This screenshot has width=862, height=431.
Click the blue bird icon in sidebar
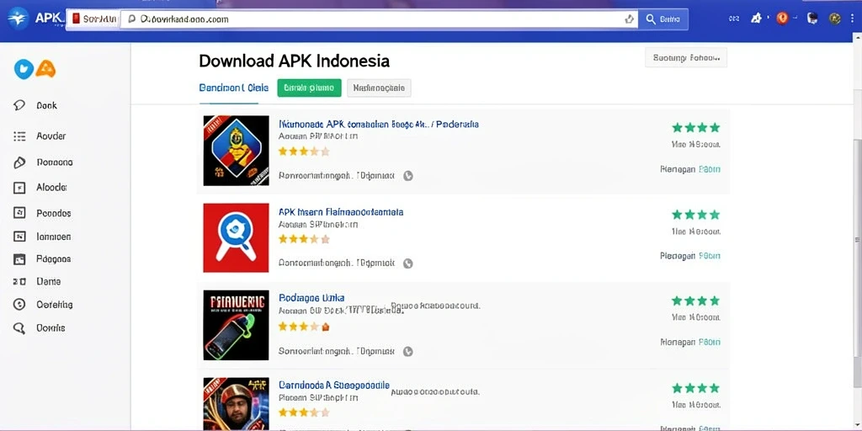click(x=24, y=69)
